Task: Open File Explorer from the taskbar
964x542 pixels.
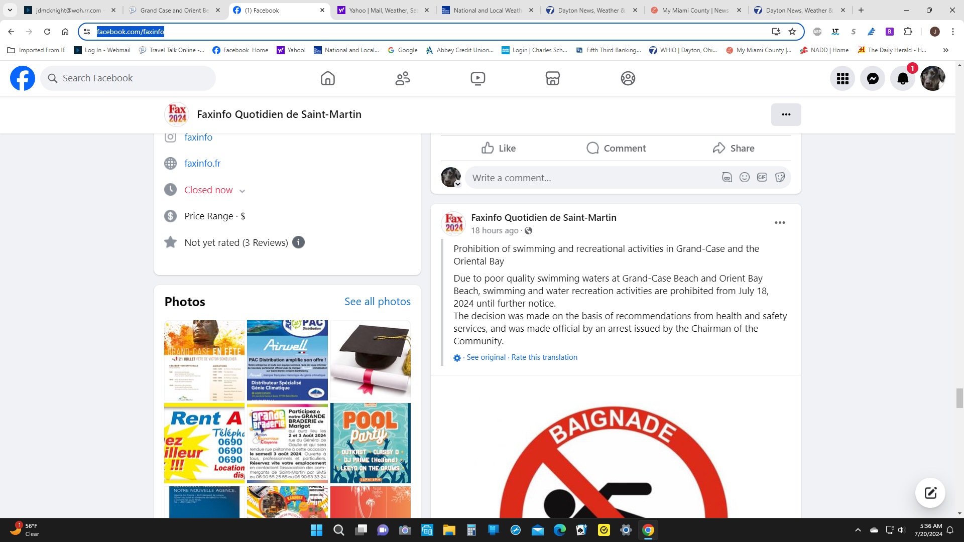Action: point(449,530)
